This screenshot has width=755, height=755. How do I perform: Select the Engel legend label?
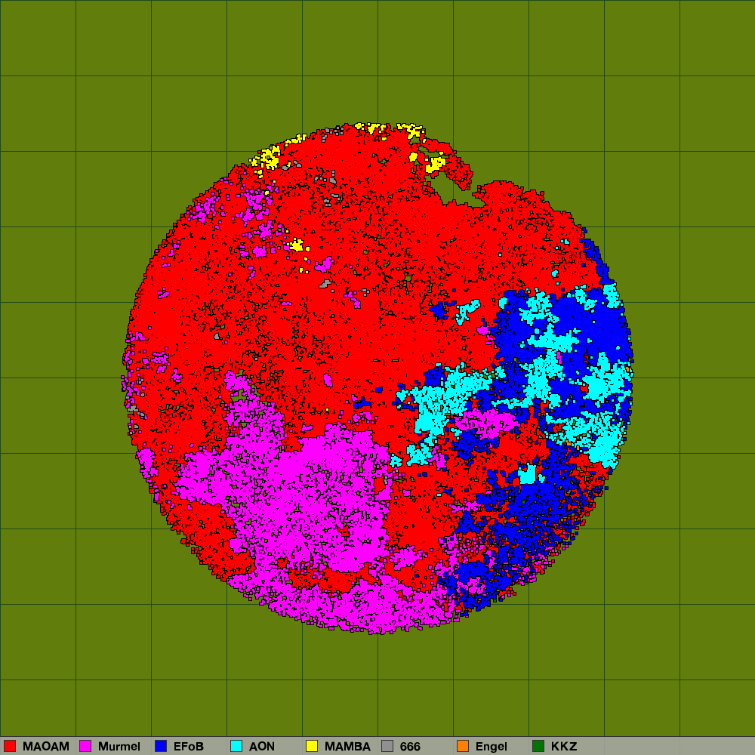492,747
